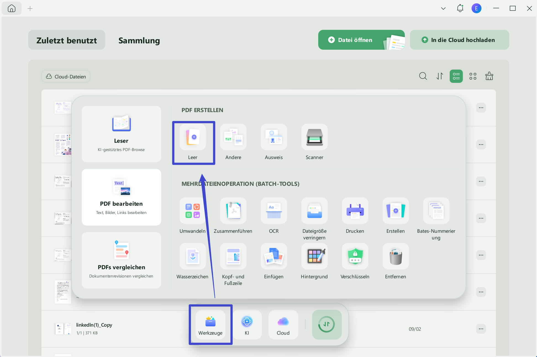Open more options for second file row
Viewport: 537px width, 357px height.
(x=481, y=144)
